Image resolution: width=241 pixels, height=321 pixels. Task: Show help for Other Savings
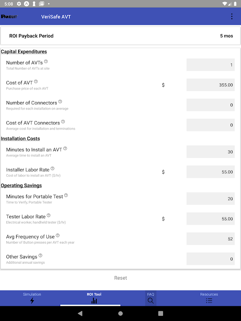tap(40, 256)
